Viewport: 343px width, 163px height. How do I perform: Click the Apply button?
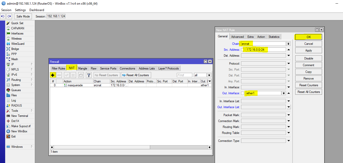coord(309,50)
